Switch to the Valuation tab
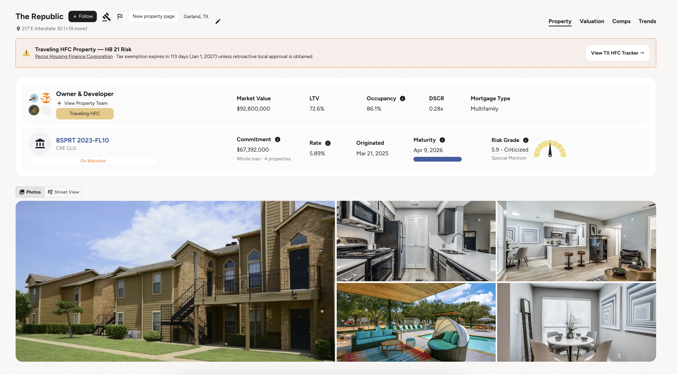Screen dimensions: 677x375 click(x=591, y=21)
